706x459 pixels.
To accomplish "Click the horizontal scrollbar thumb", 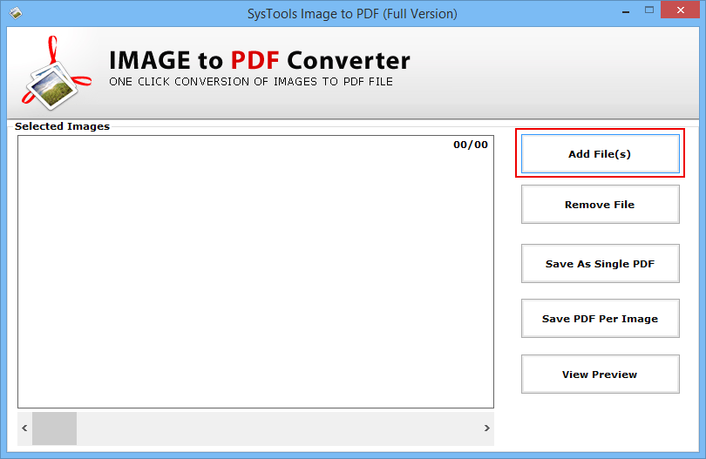I will click(x=55, y=429).
